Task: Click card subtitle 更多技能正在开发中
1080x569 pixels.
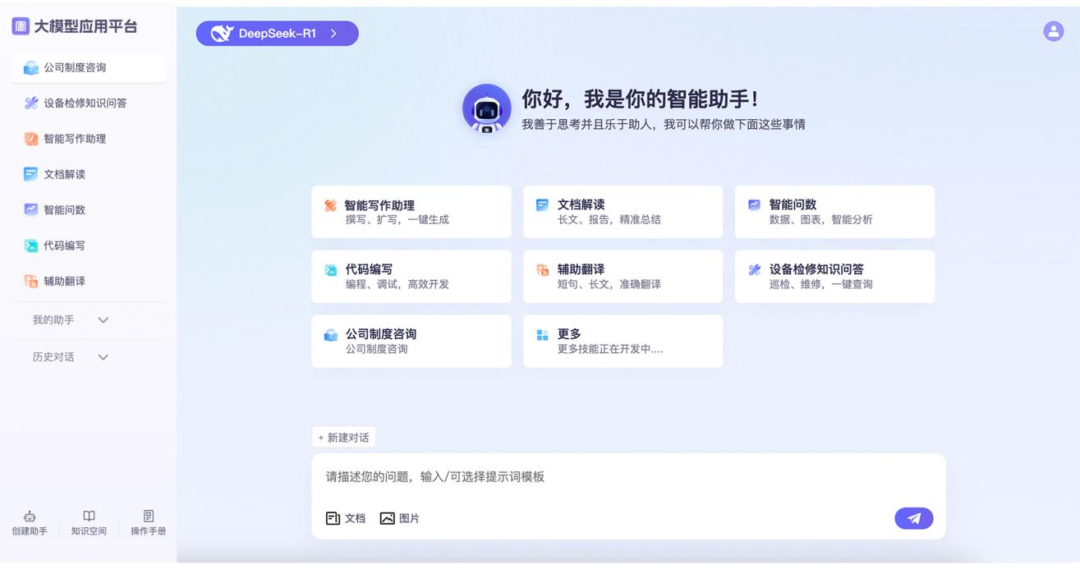Action: [611, 349]
